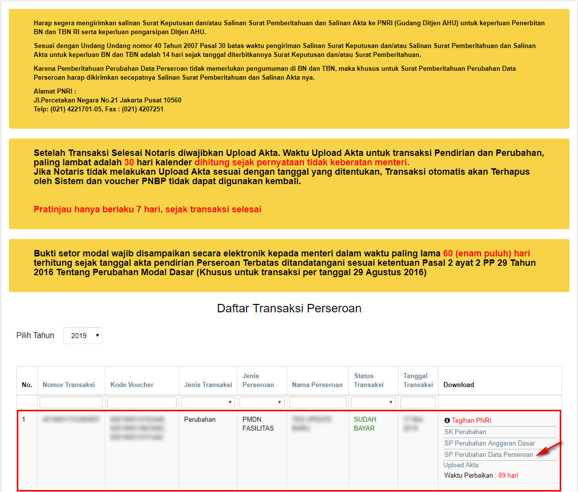Viewport: 578px width, 492px height.
Task: Open the Status Transaksi filter dropdown
Action: click(373, 402)
